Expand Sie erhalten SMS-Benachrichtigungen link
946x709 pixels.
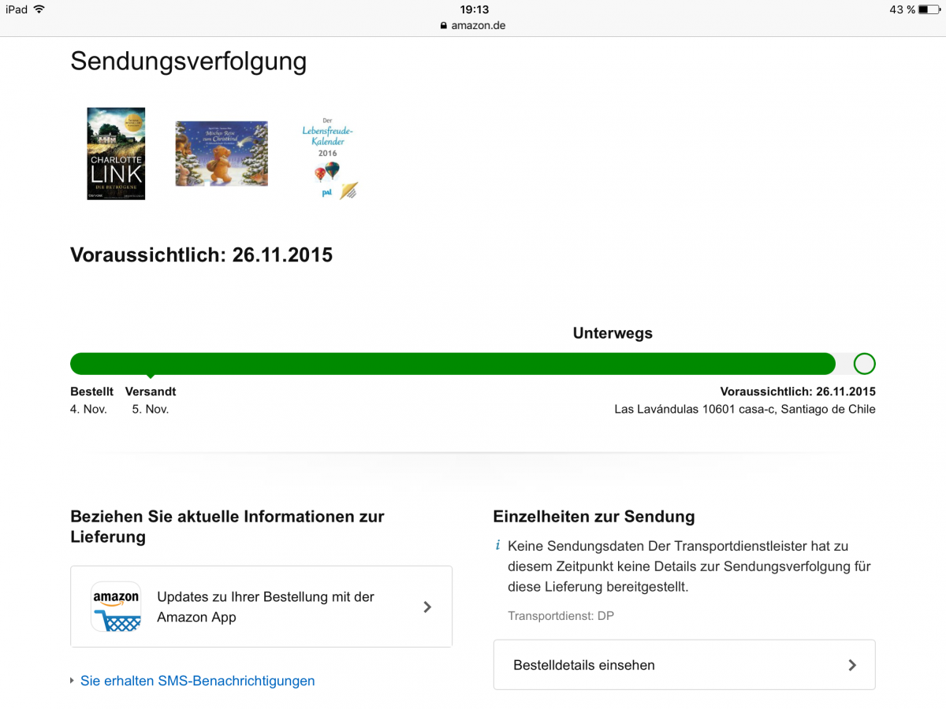tap(197, 681)
